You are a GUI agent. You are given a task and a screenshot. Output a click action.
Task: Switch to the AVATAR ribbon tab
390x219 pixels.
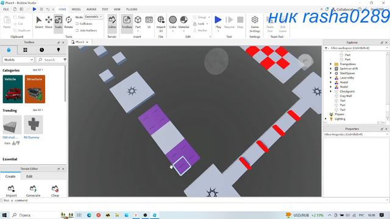coord(91,10)
